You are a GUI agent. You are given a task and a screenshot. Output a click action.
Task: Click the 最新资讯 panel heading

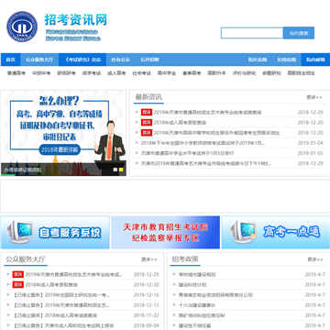tap(148, 97)
